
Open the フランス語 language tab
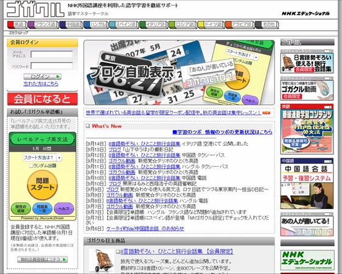tap(43, 24)
